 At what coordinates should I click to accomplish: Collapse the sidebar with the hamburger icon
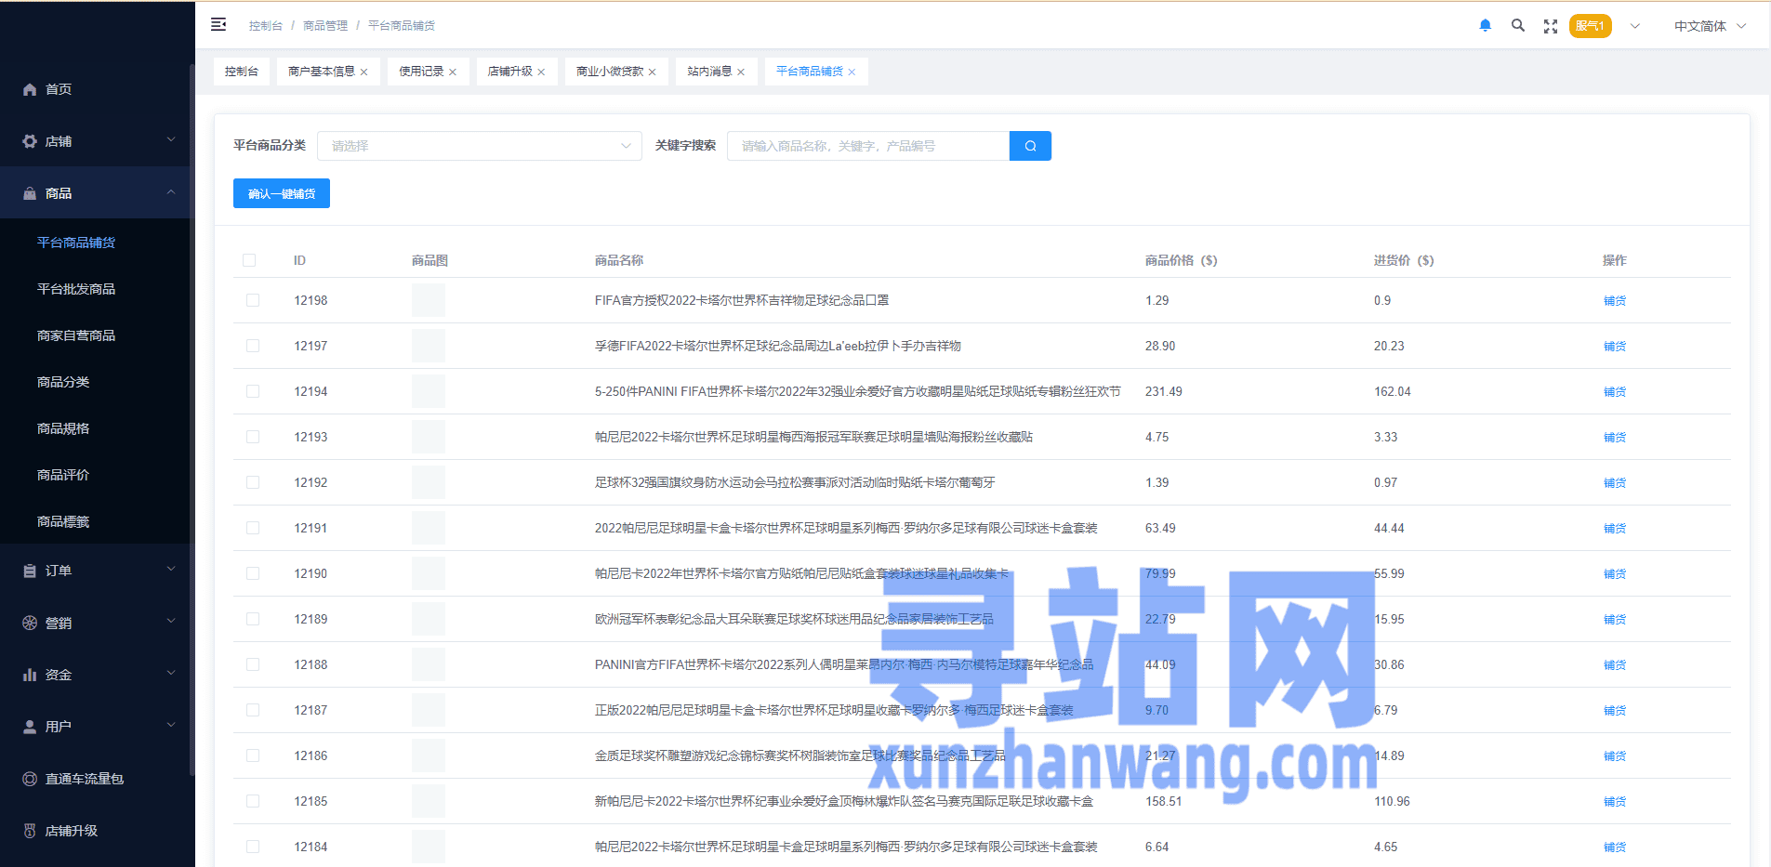pyautogui.click(x=218, y=25)
